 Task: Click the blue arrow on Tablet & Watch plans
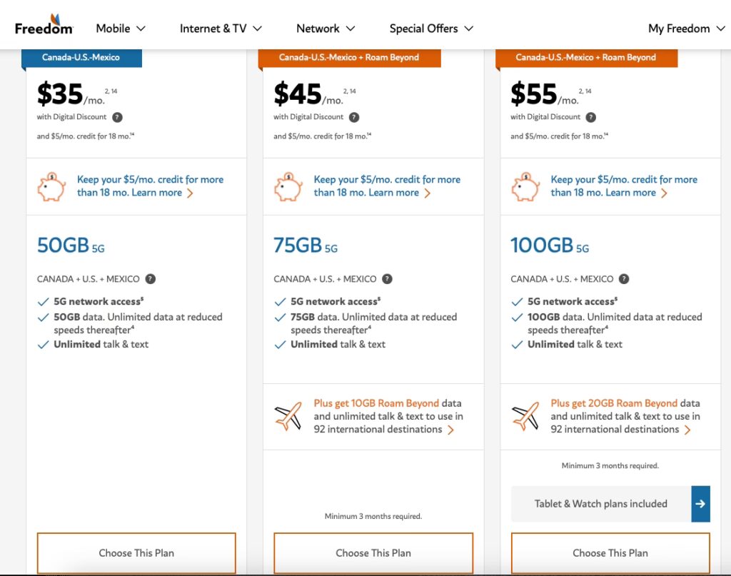700,504
